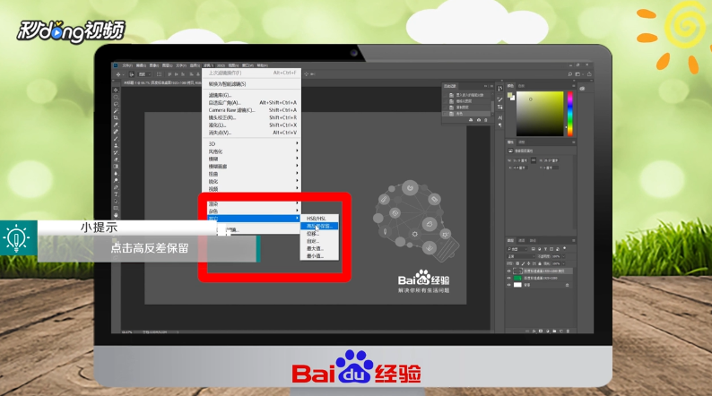Switch to the 路径 paths tab

click(x=533, y=240)
